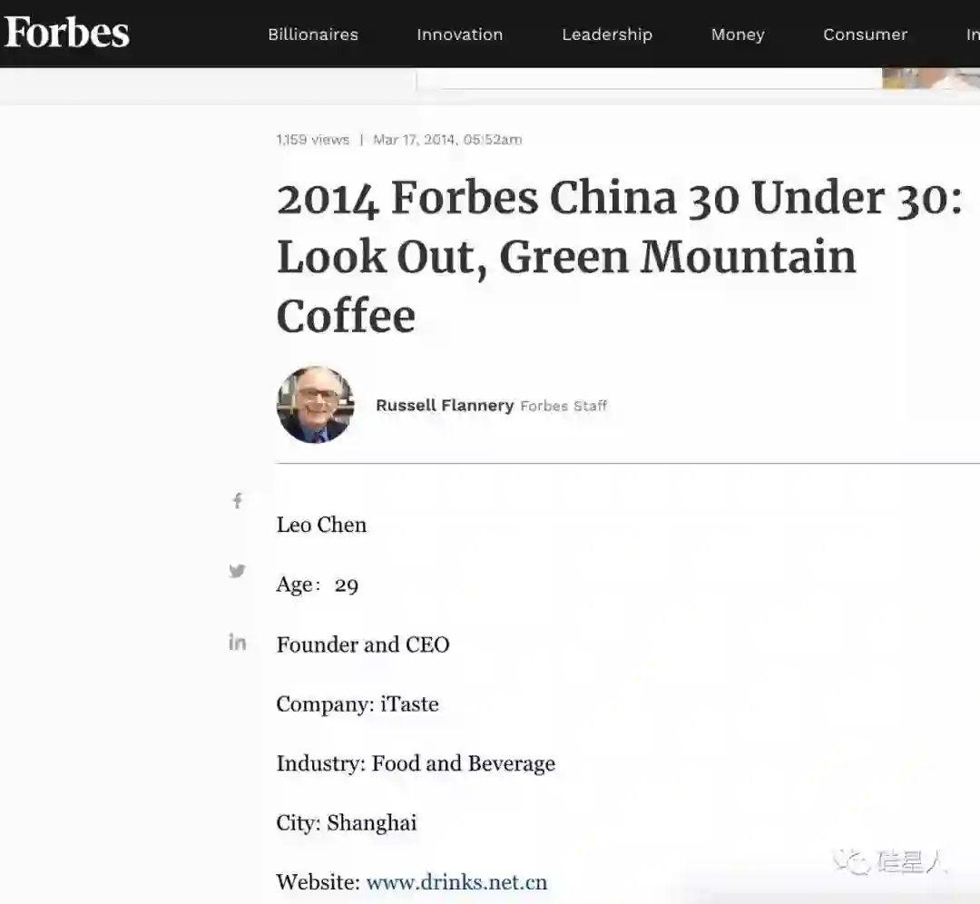Open the Leadership menu
This screenshot has width=980, height=904.
pos(607,34)
